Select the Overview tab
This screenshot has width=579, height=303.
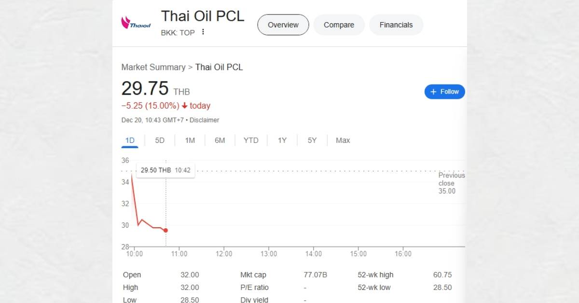click(x=283, y=25)
